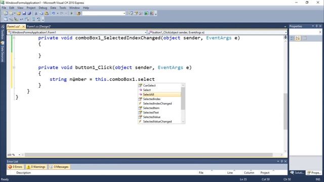This screenshot has height=182, width=324.
Task: Click the Property Pages icon in Properties
Action: [305, 38]
